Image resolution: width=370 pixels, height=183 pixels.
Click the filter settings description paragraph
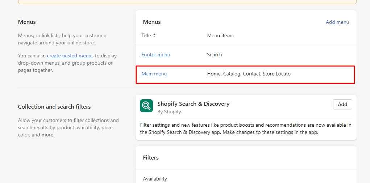(x=246, y=128)
